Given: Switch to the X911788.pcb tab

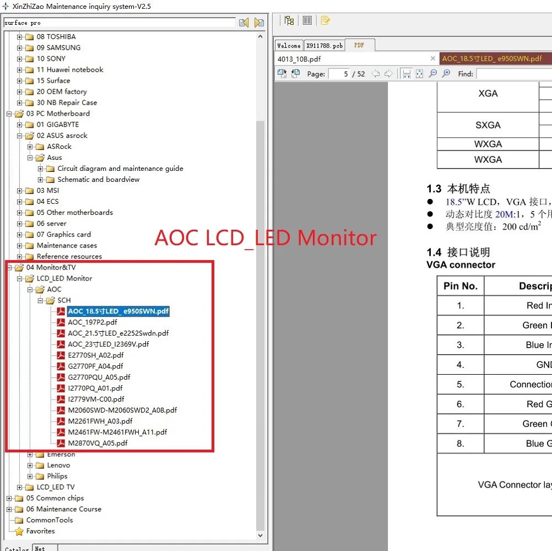Looking at the screenshot, I should point(324,46).
